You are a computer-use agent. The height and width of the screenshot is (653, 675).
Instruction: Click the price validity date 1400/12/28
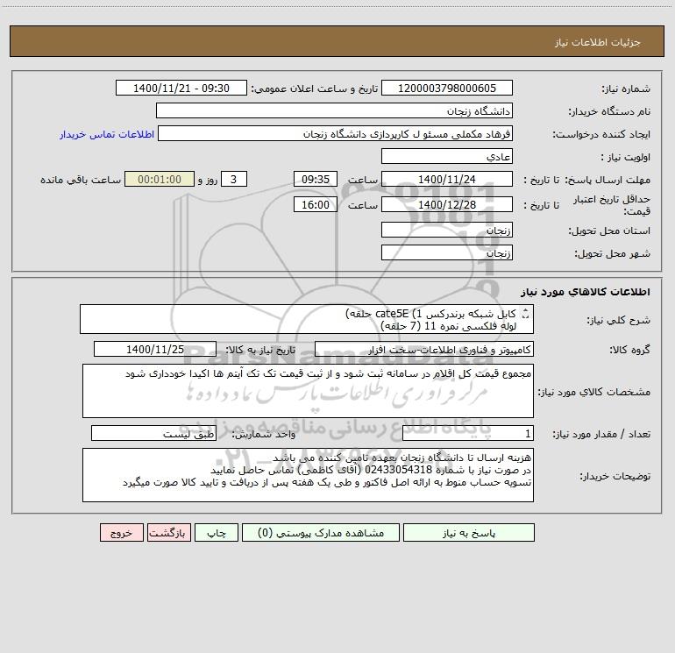(447, 204)
